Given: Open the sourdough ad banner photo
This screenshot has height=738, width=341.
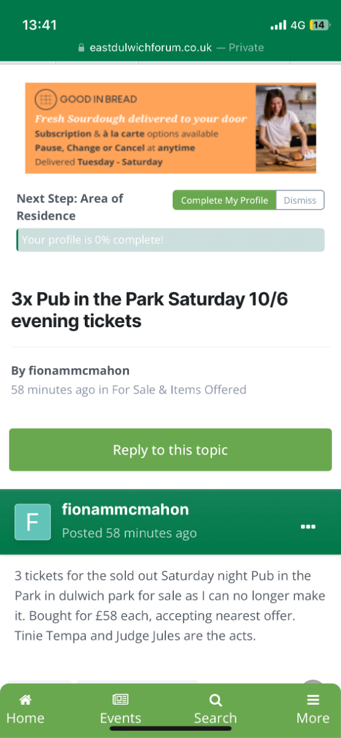Looking at the screenshot, I should pyautogui.click(x=286, y=129).
